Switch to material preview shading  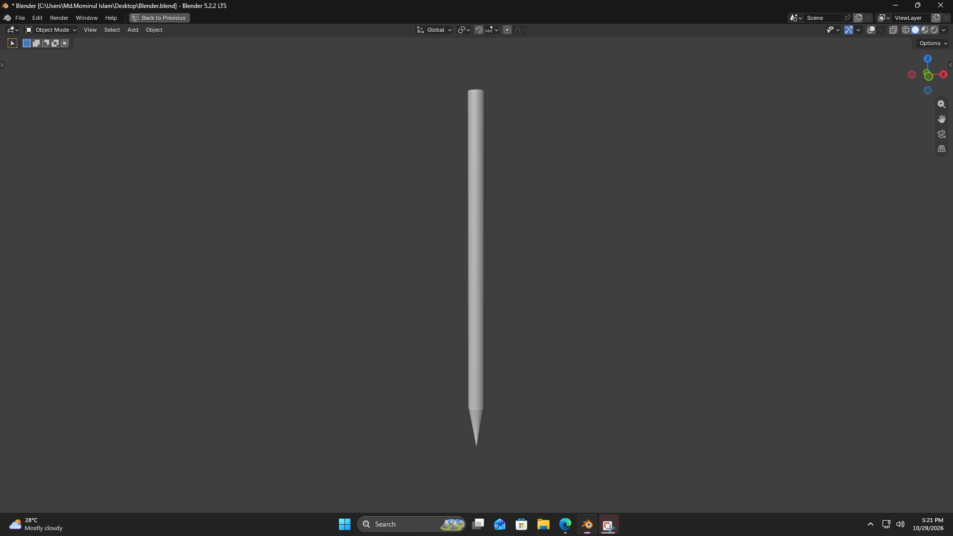[x=925, y=30]
